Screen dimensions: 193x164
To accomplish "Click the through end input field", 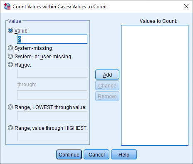I will (x=52, y=95).
